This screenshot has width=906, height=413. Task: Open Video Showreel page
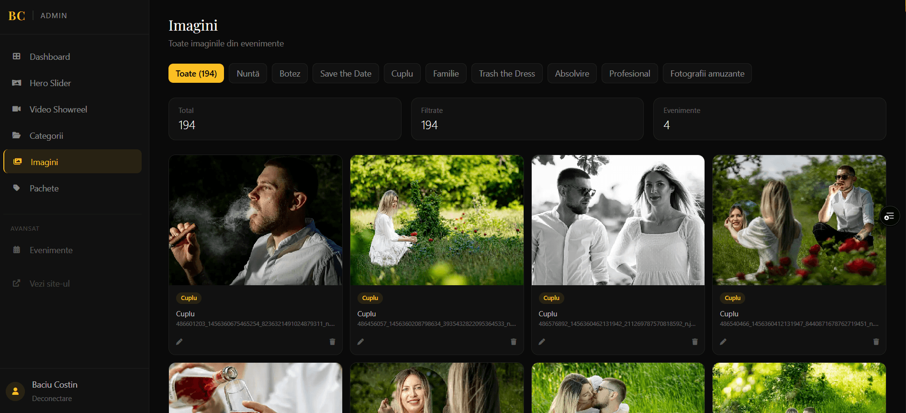[73, 109]
